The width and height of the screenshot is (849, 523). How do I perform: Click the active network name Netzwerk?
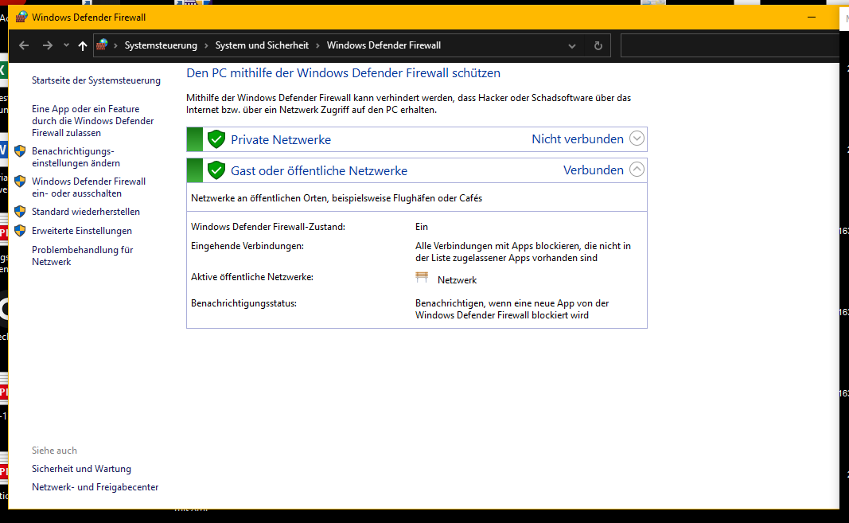(457, 280)
